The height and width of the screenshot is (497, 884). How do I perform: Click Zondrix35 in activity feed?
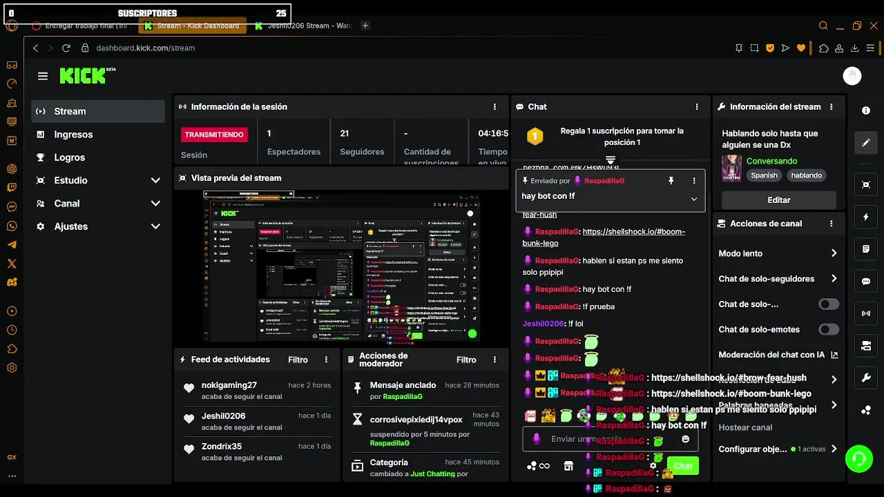click(x=222, y=447)
